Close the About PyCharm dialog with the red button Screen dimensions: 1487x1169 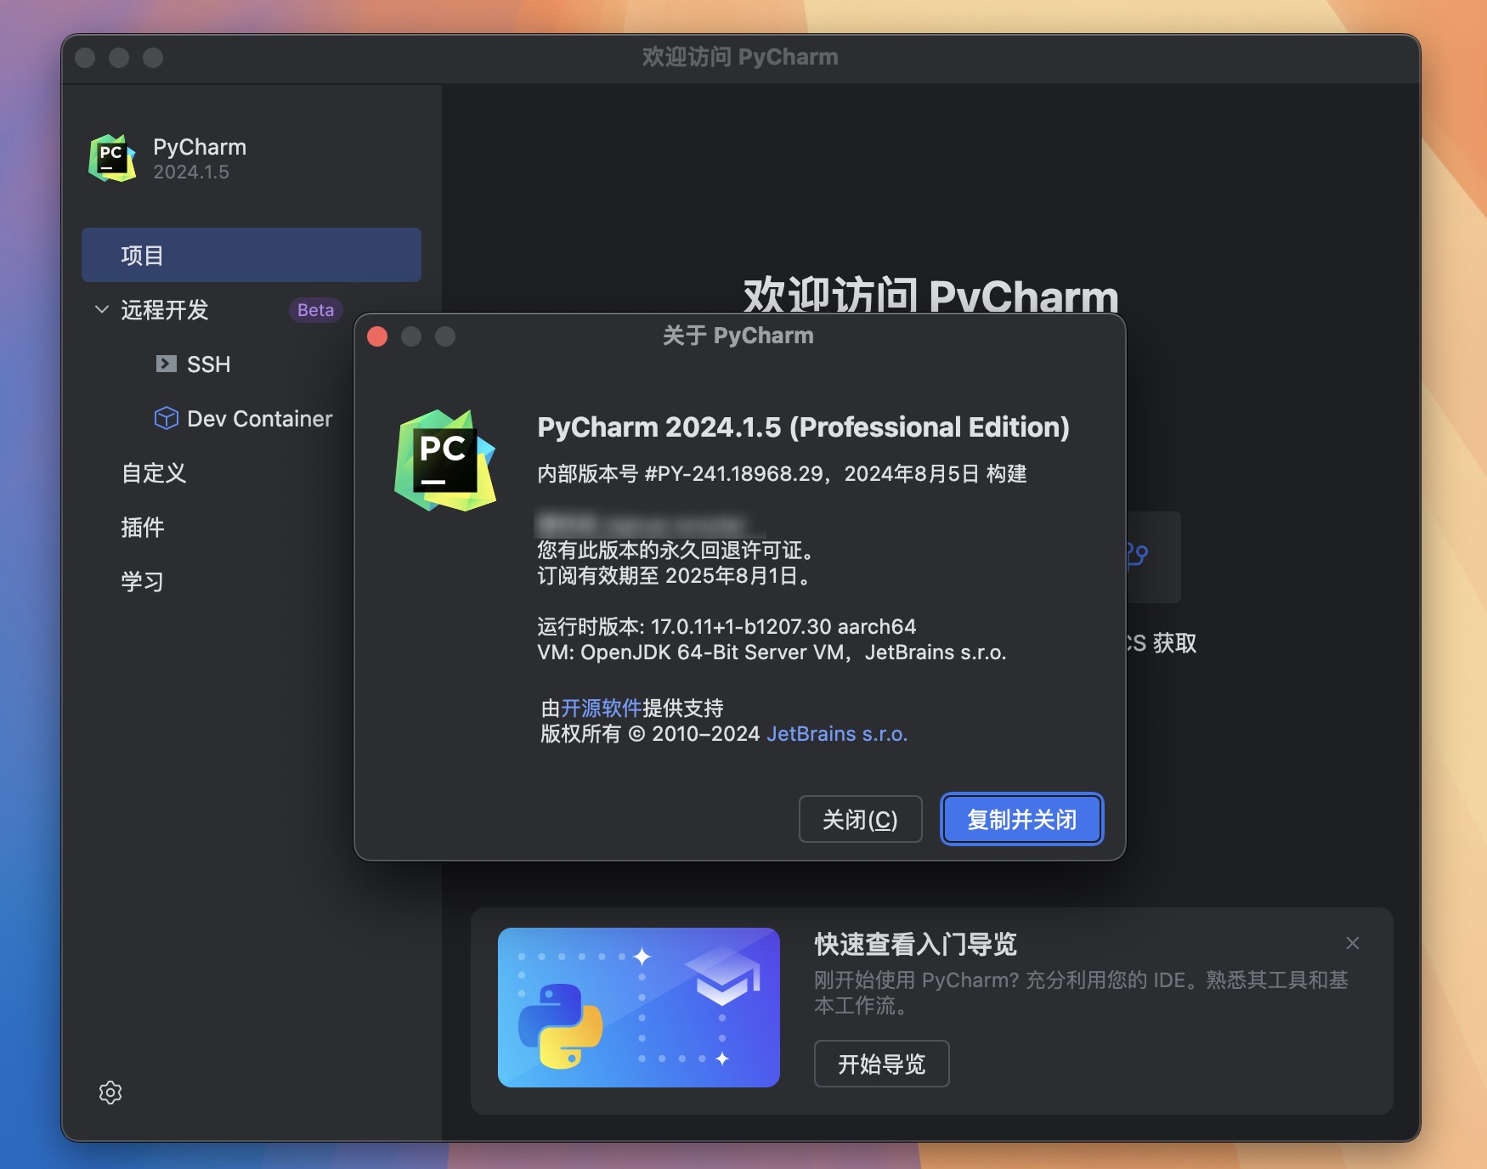click(x=377, y=336)
